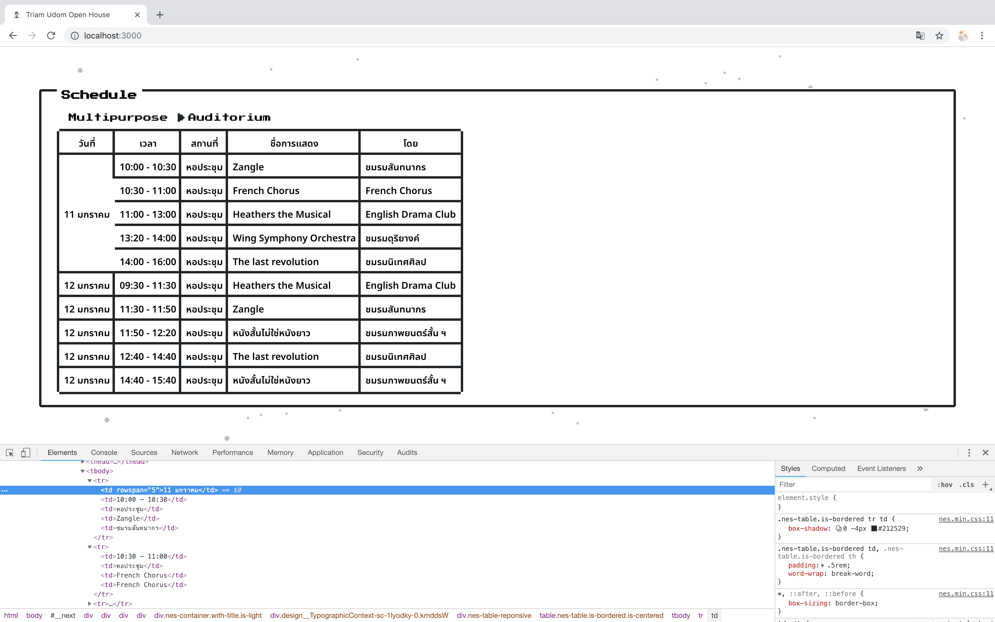995x622 pixels.
Task: Click the ชื่อการแสดง column header
Action: coord(293,143)
